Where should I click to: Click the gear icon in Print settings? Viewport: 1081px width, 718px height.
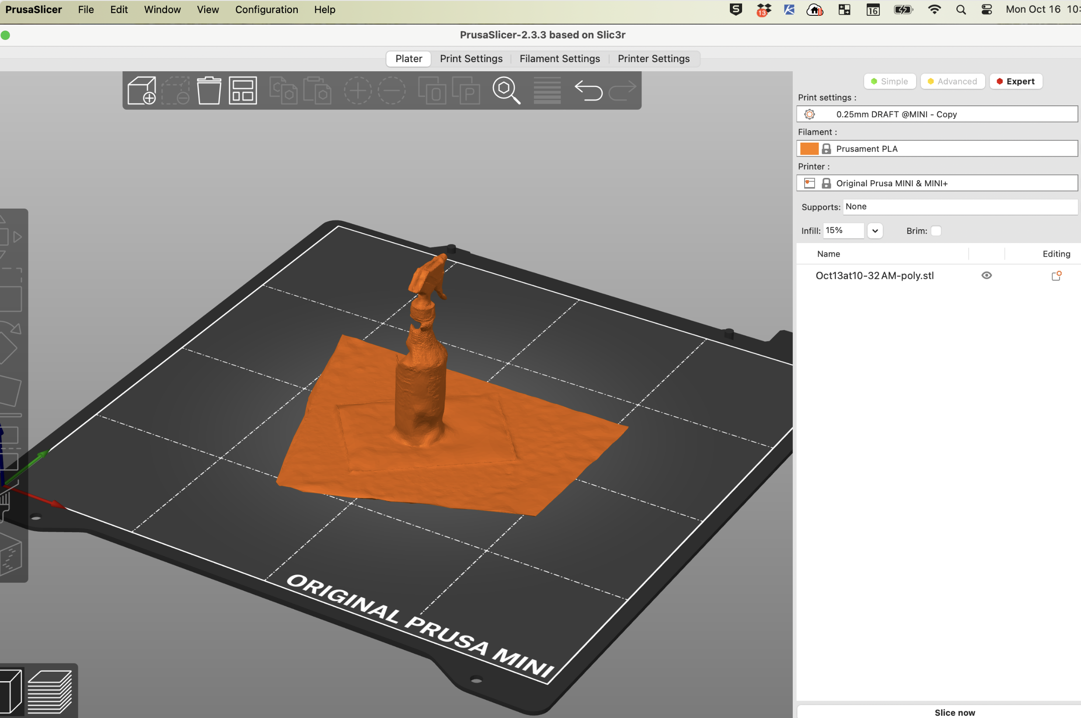point(809,114)
